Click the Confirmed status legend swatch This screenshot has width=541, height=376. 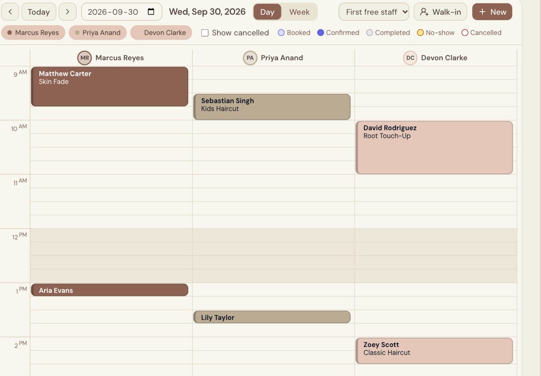pos(320,33)
